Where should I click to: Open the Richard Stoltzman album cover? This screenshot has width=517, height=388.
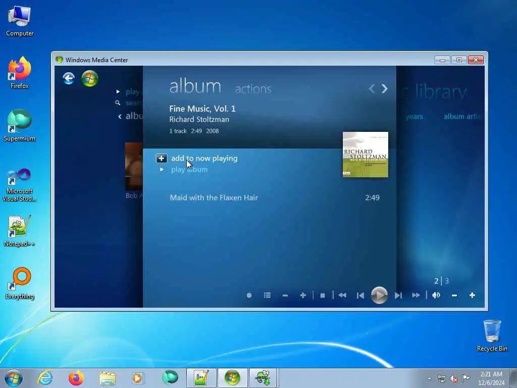(x=366, y=155)
